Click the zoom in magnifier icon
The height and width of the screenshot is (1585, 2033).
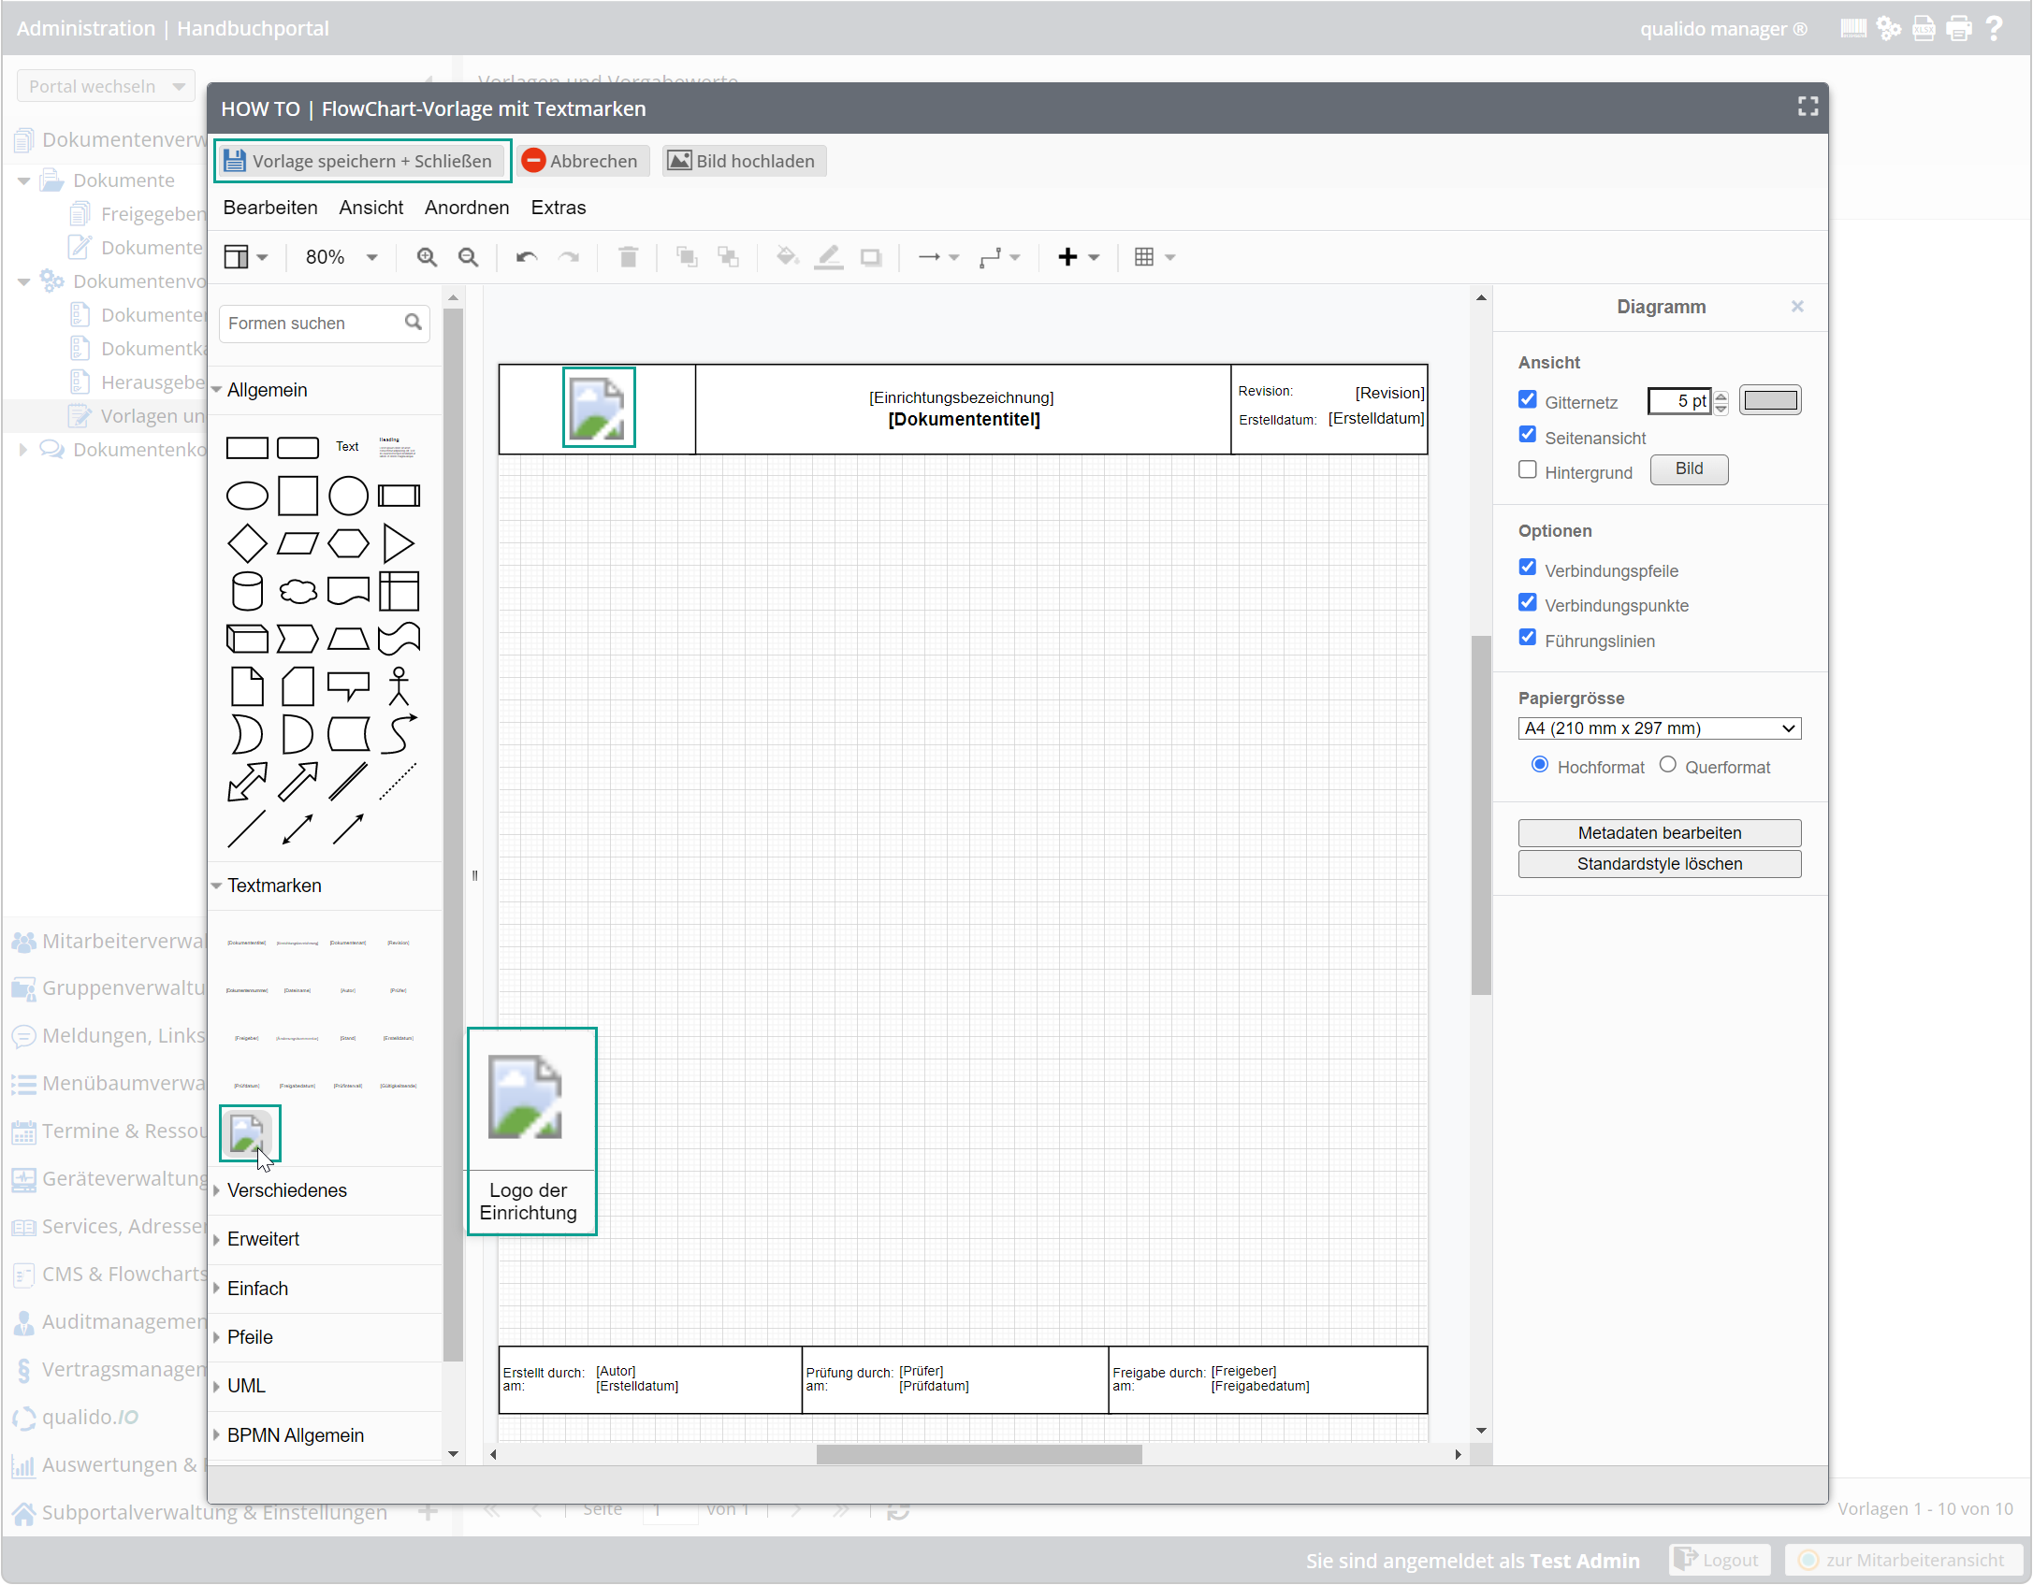(x=427, y=257)
